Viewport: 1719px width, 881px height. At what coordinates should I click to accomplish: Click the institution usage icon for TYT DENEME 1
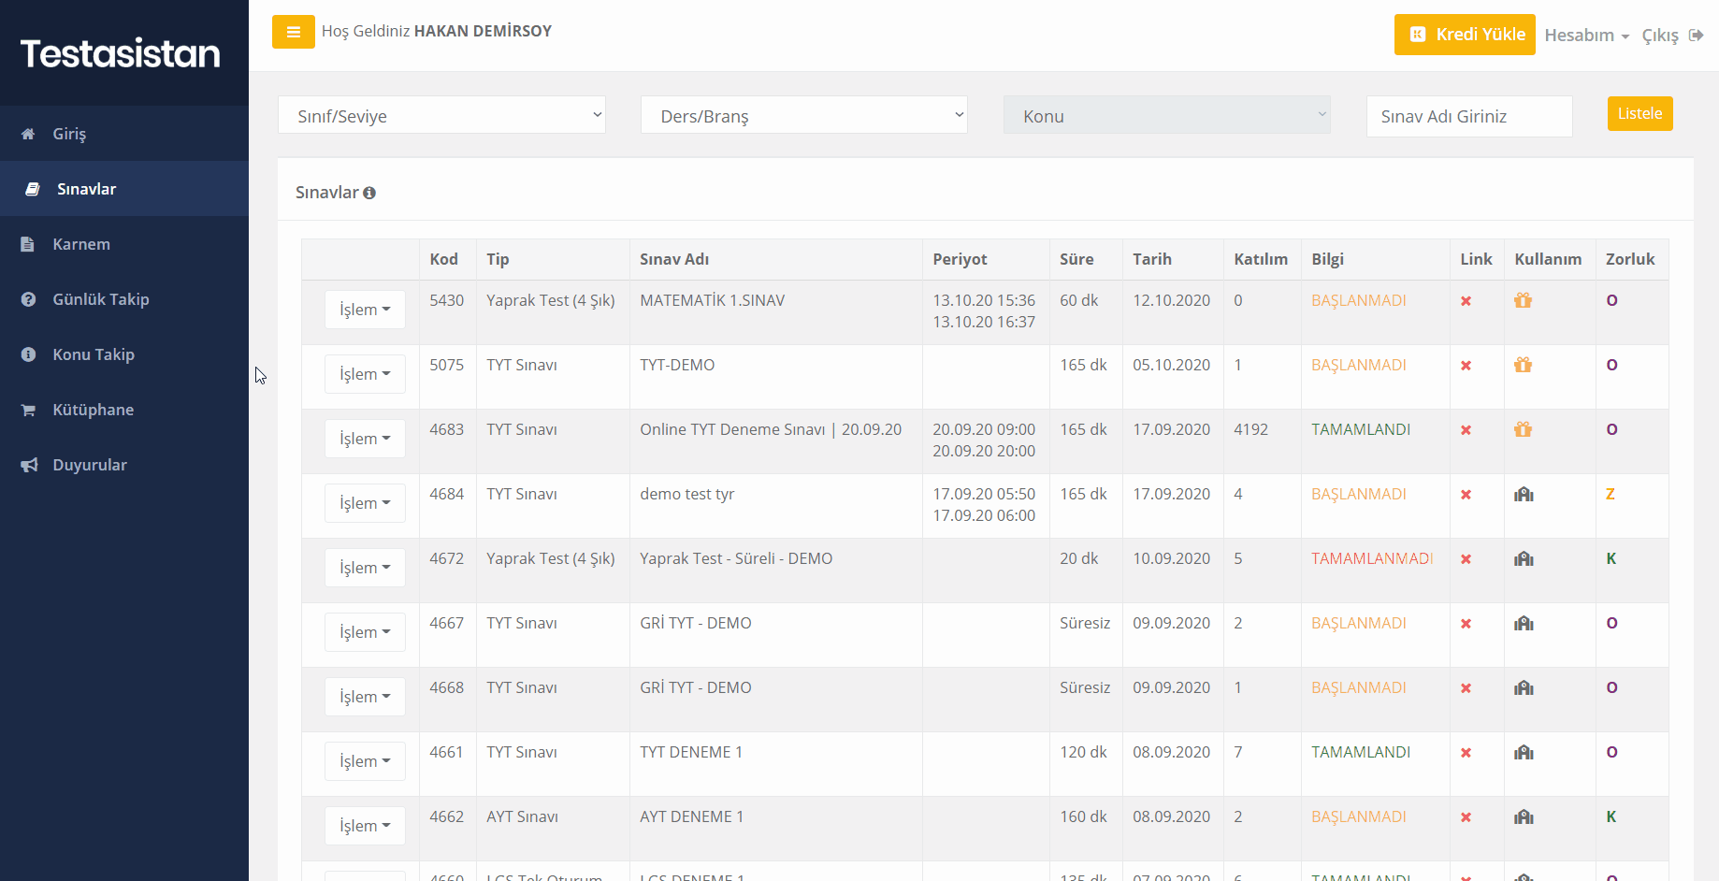1524,752
